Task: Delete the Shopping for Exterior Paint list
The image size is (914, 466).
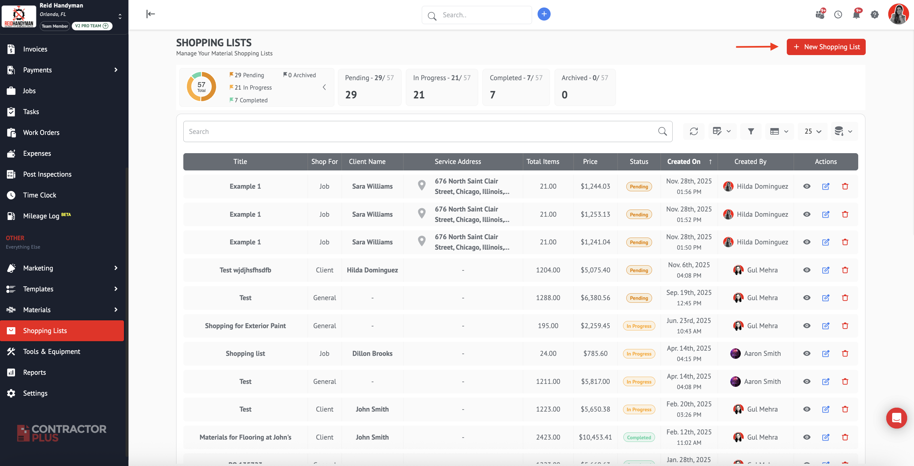Action: pyautogui.click(x=845, y=326)
